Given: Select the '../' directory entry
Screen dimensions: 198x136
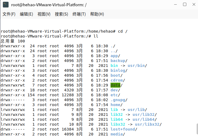Looking at the screenshot, I should [114, 51].
